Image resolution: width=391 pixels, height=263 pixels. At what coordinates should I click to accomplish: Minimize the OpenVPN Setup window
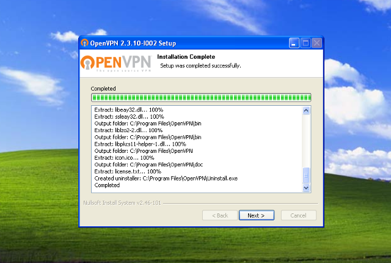(294, 43)
